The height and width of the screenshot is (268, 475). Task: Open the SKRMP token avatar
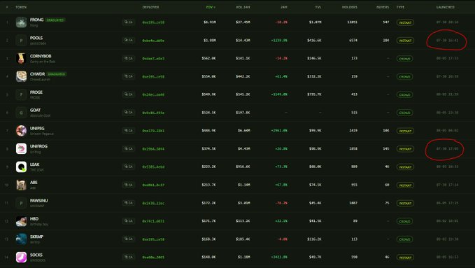[21, 239]
